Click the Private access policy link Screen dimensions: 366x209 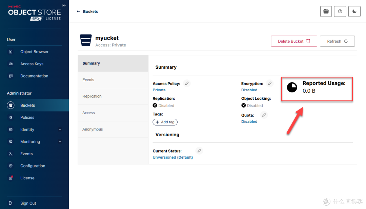[x=159, y=90]
